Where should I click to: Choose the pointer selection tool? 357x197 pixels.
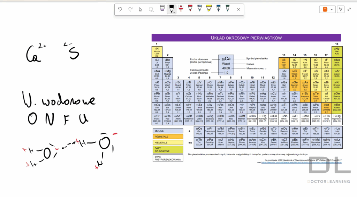pyautogui.click(x=140, y=9)
